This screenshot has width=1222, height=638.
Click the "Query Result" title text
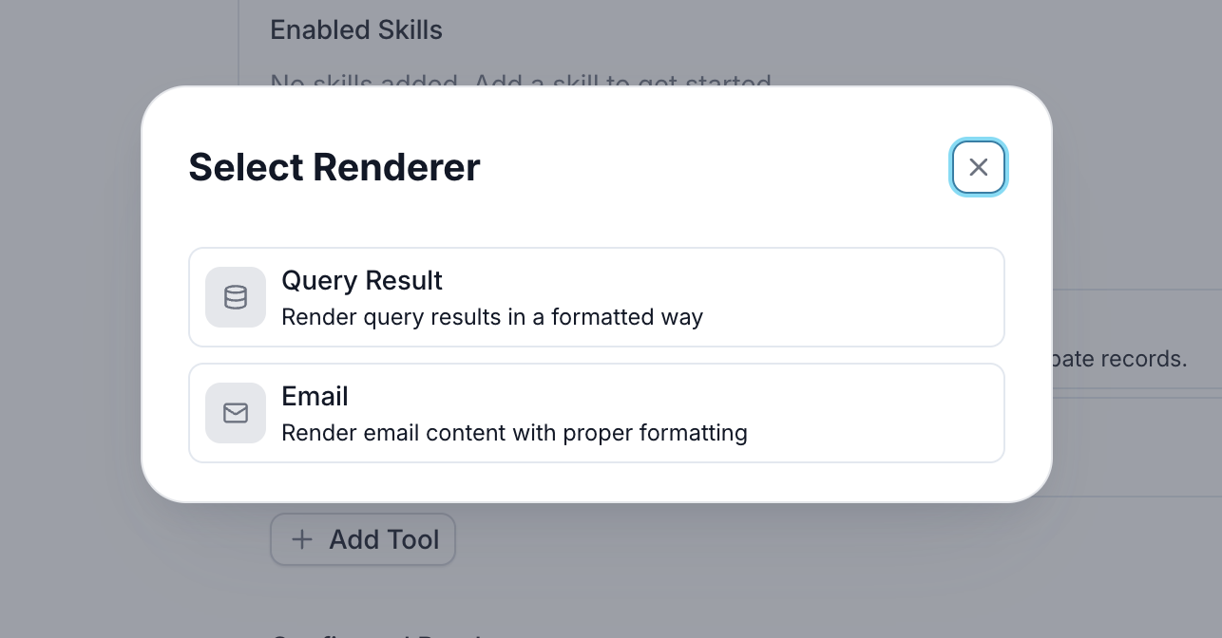coord(362,281)
